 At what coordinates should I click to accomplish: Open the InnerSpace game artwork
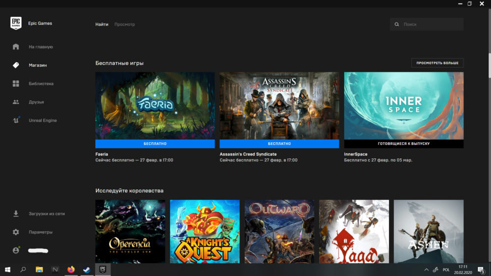(404, 106)
